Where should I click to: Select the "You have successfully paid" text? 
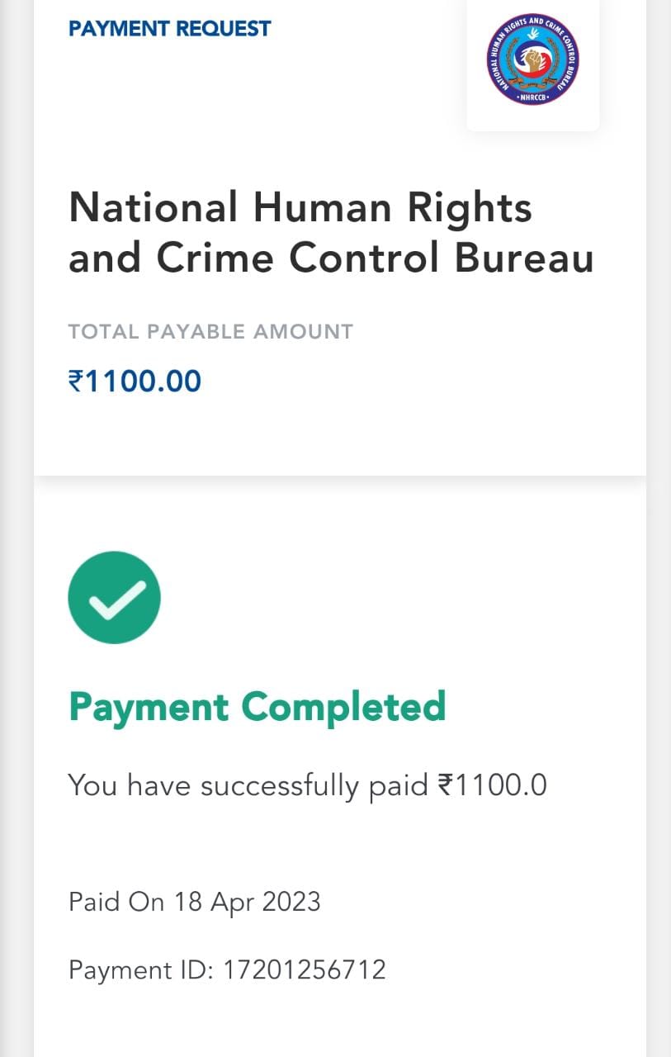248,784
